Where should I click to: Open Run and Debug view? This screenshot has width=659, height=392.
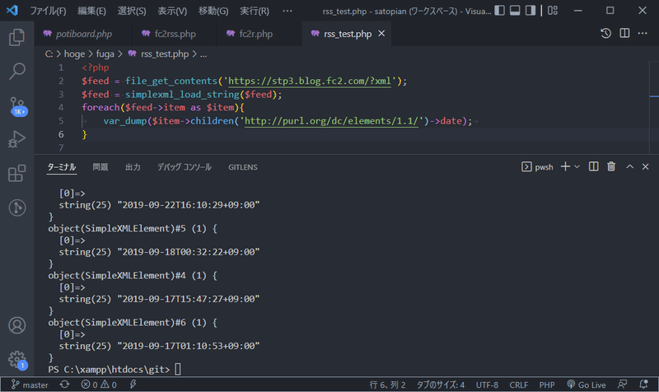[16, 139]
